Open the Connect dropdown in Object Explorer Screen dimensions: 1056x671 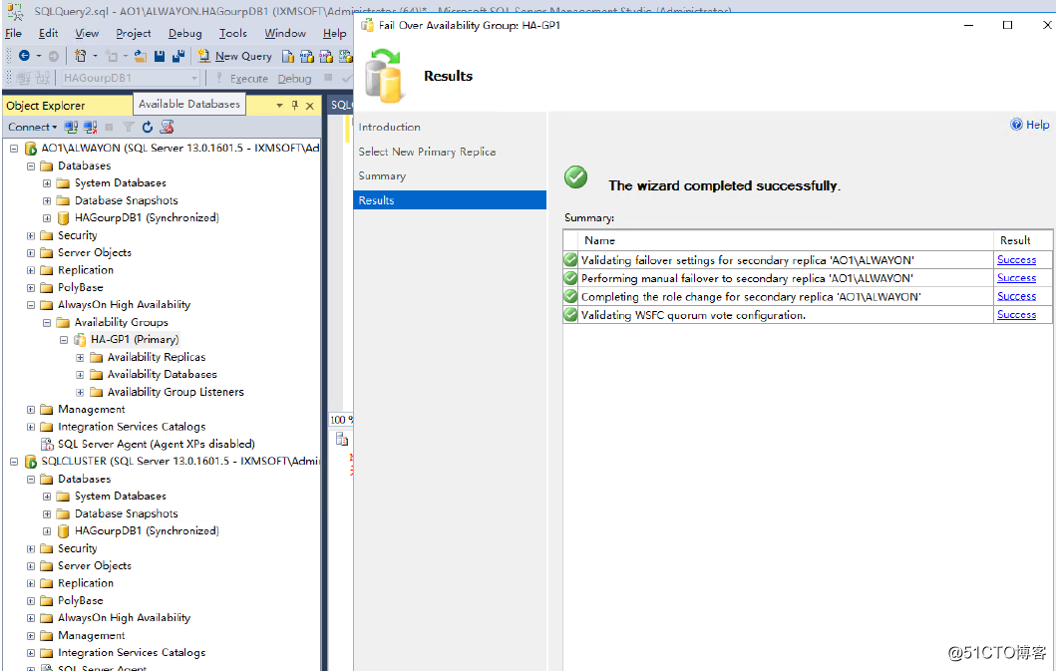tap(32, 127)
